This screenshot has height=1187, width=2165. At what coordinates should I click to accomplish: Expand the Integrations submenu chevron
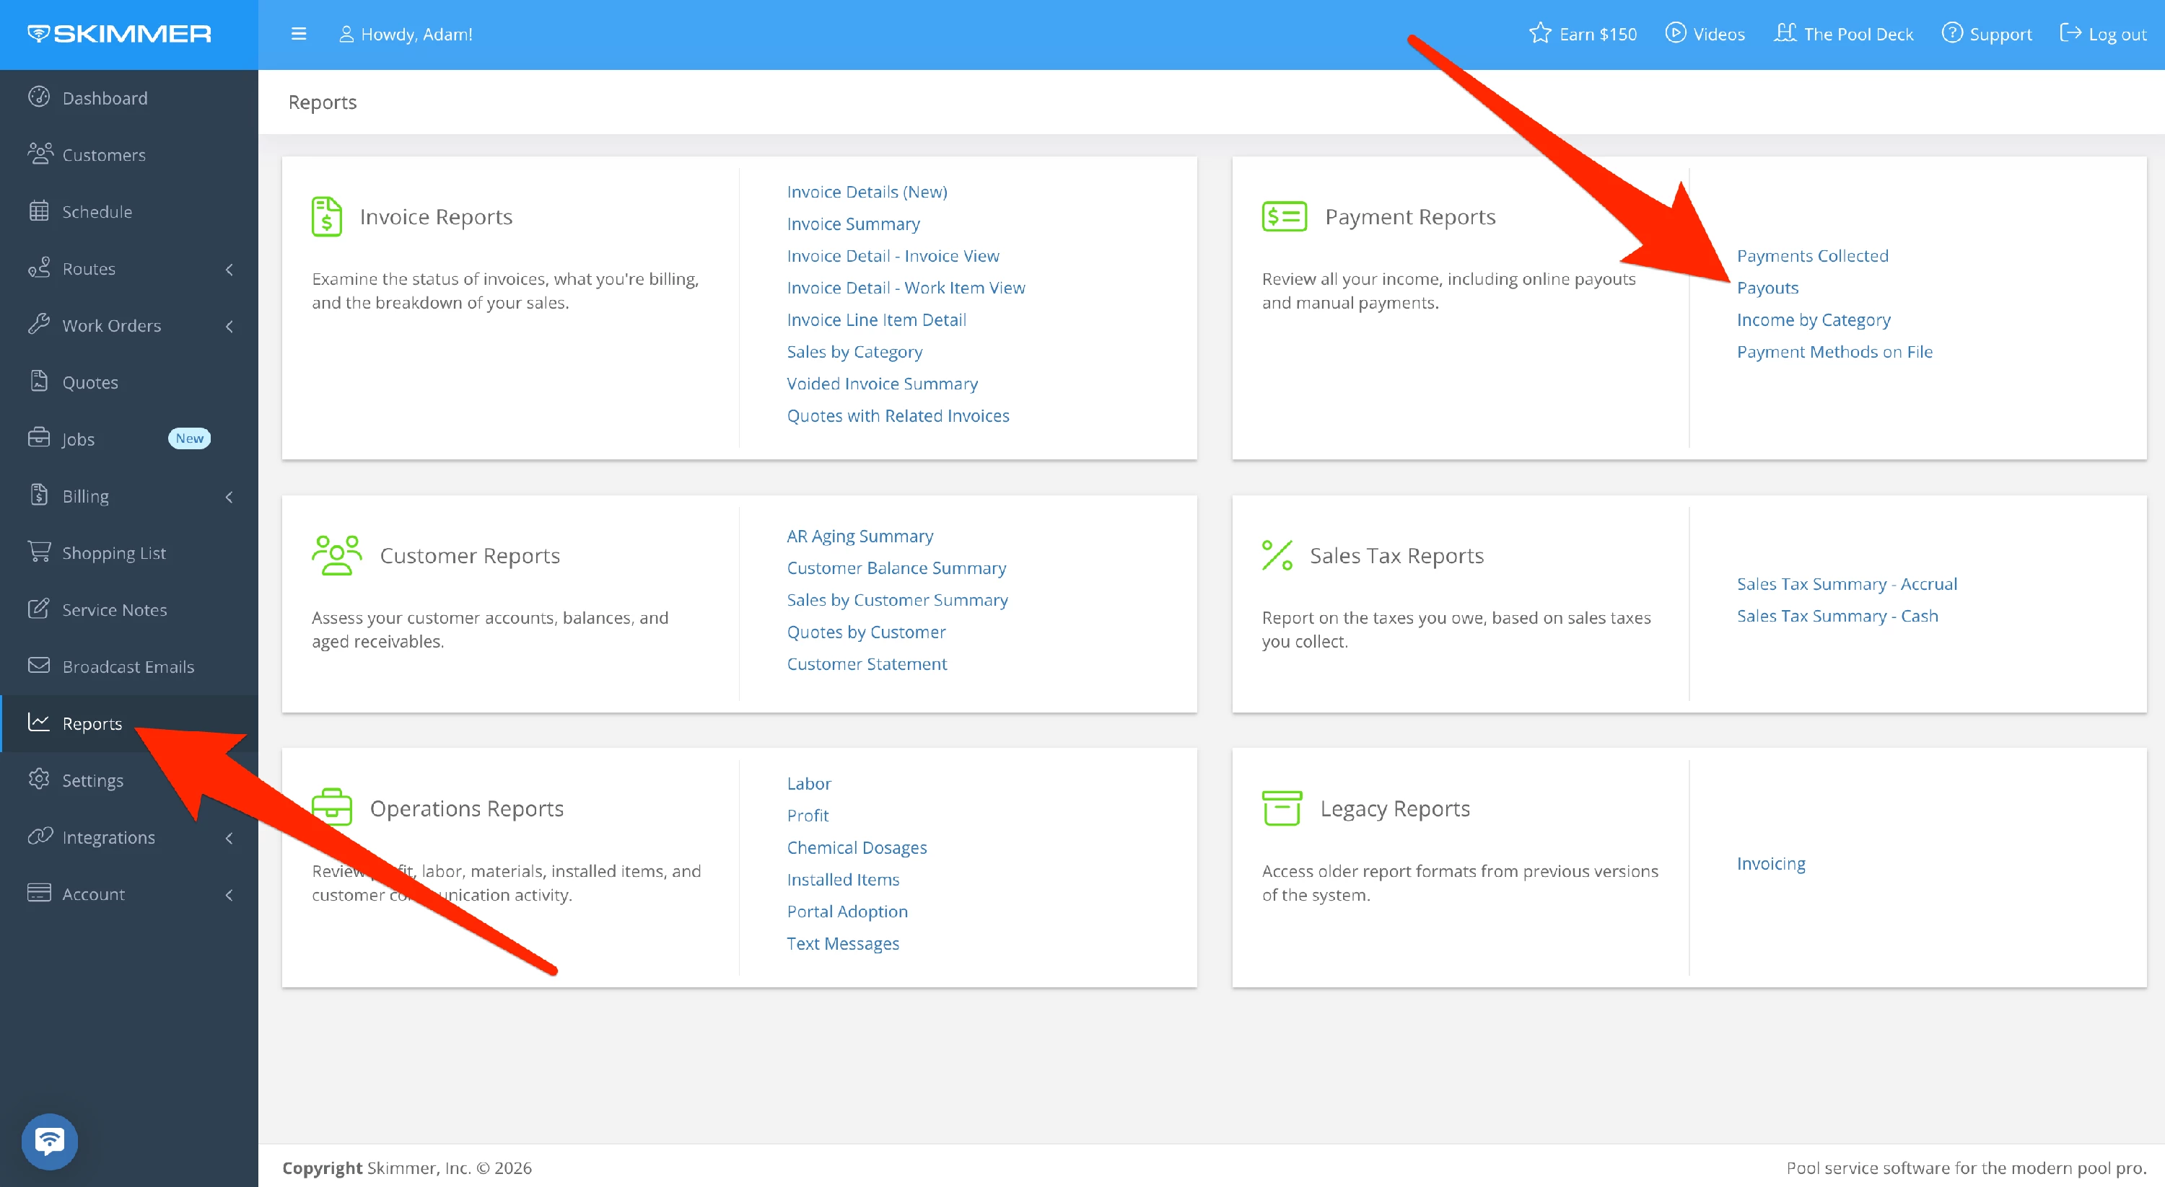[229, 837]
